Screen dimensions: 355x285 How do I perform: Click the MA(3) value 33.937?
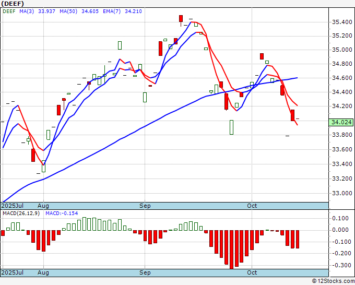(46, 11)
